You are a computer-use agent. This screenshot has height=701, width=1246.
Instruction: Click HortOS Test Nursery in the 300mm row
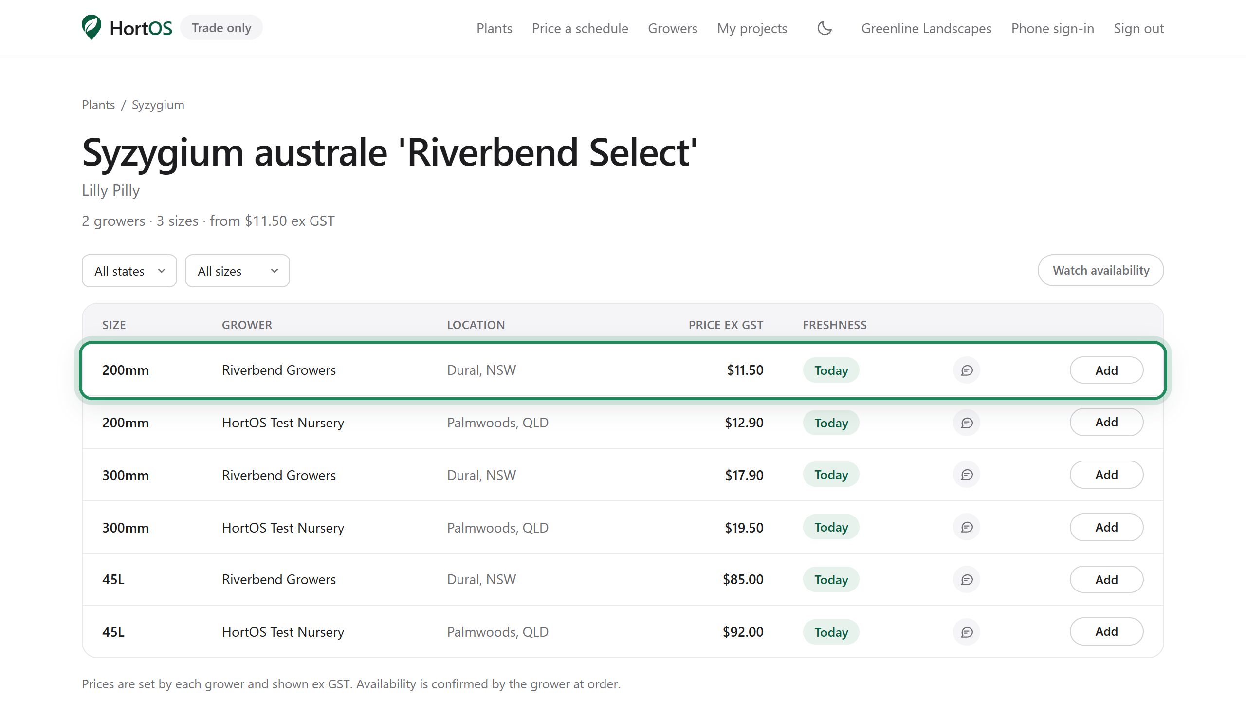coord(283,528)
